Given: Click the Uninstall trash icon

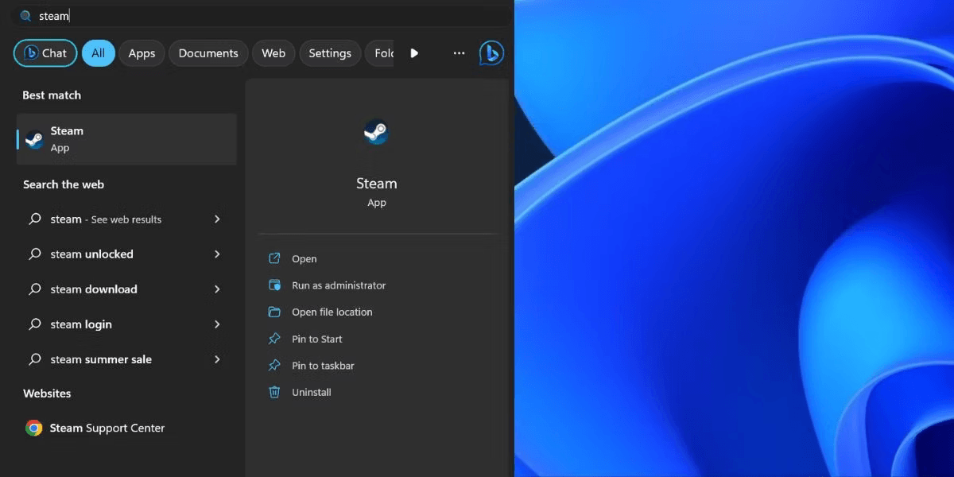Looking at the screenshot, I should (x=274, y=392).
